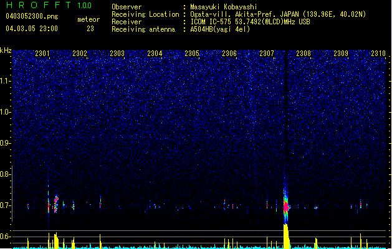
Task: Select the file name 0403052300.png
Action: tap(32, 16)
